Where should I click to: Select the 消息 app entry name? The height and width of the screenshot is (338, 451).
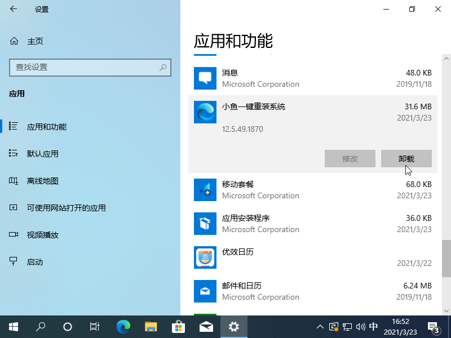point(230,73)
